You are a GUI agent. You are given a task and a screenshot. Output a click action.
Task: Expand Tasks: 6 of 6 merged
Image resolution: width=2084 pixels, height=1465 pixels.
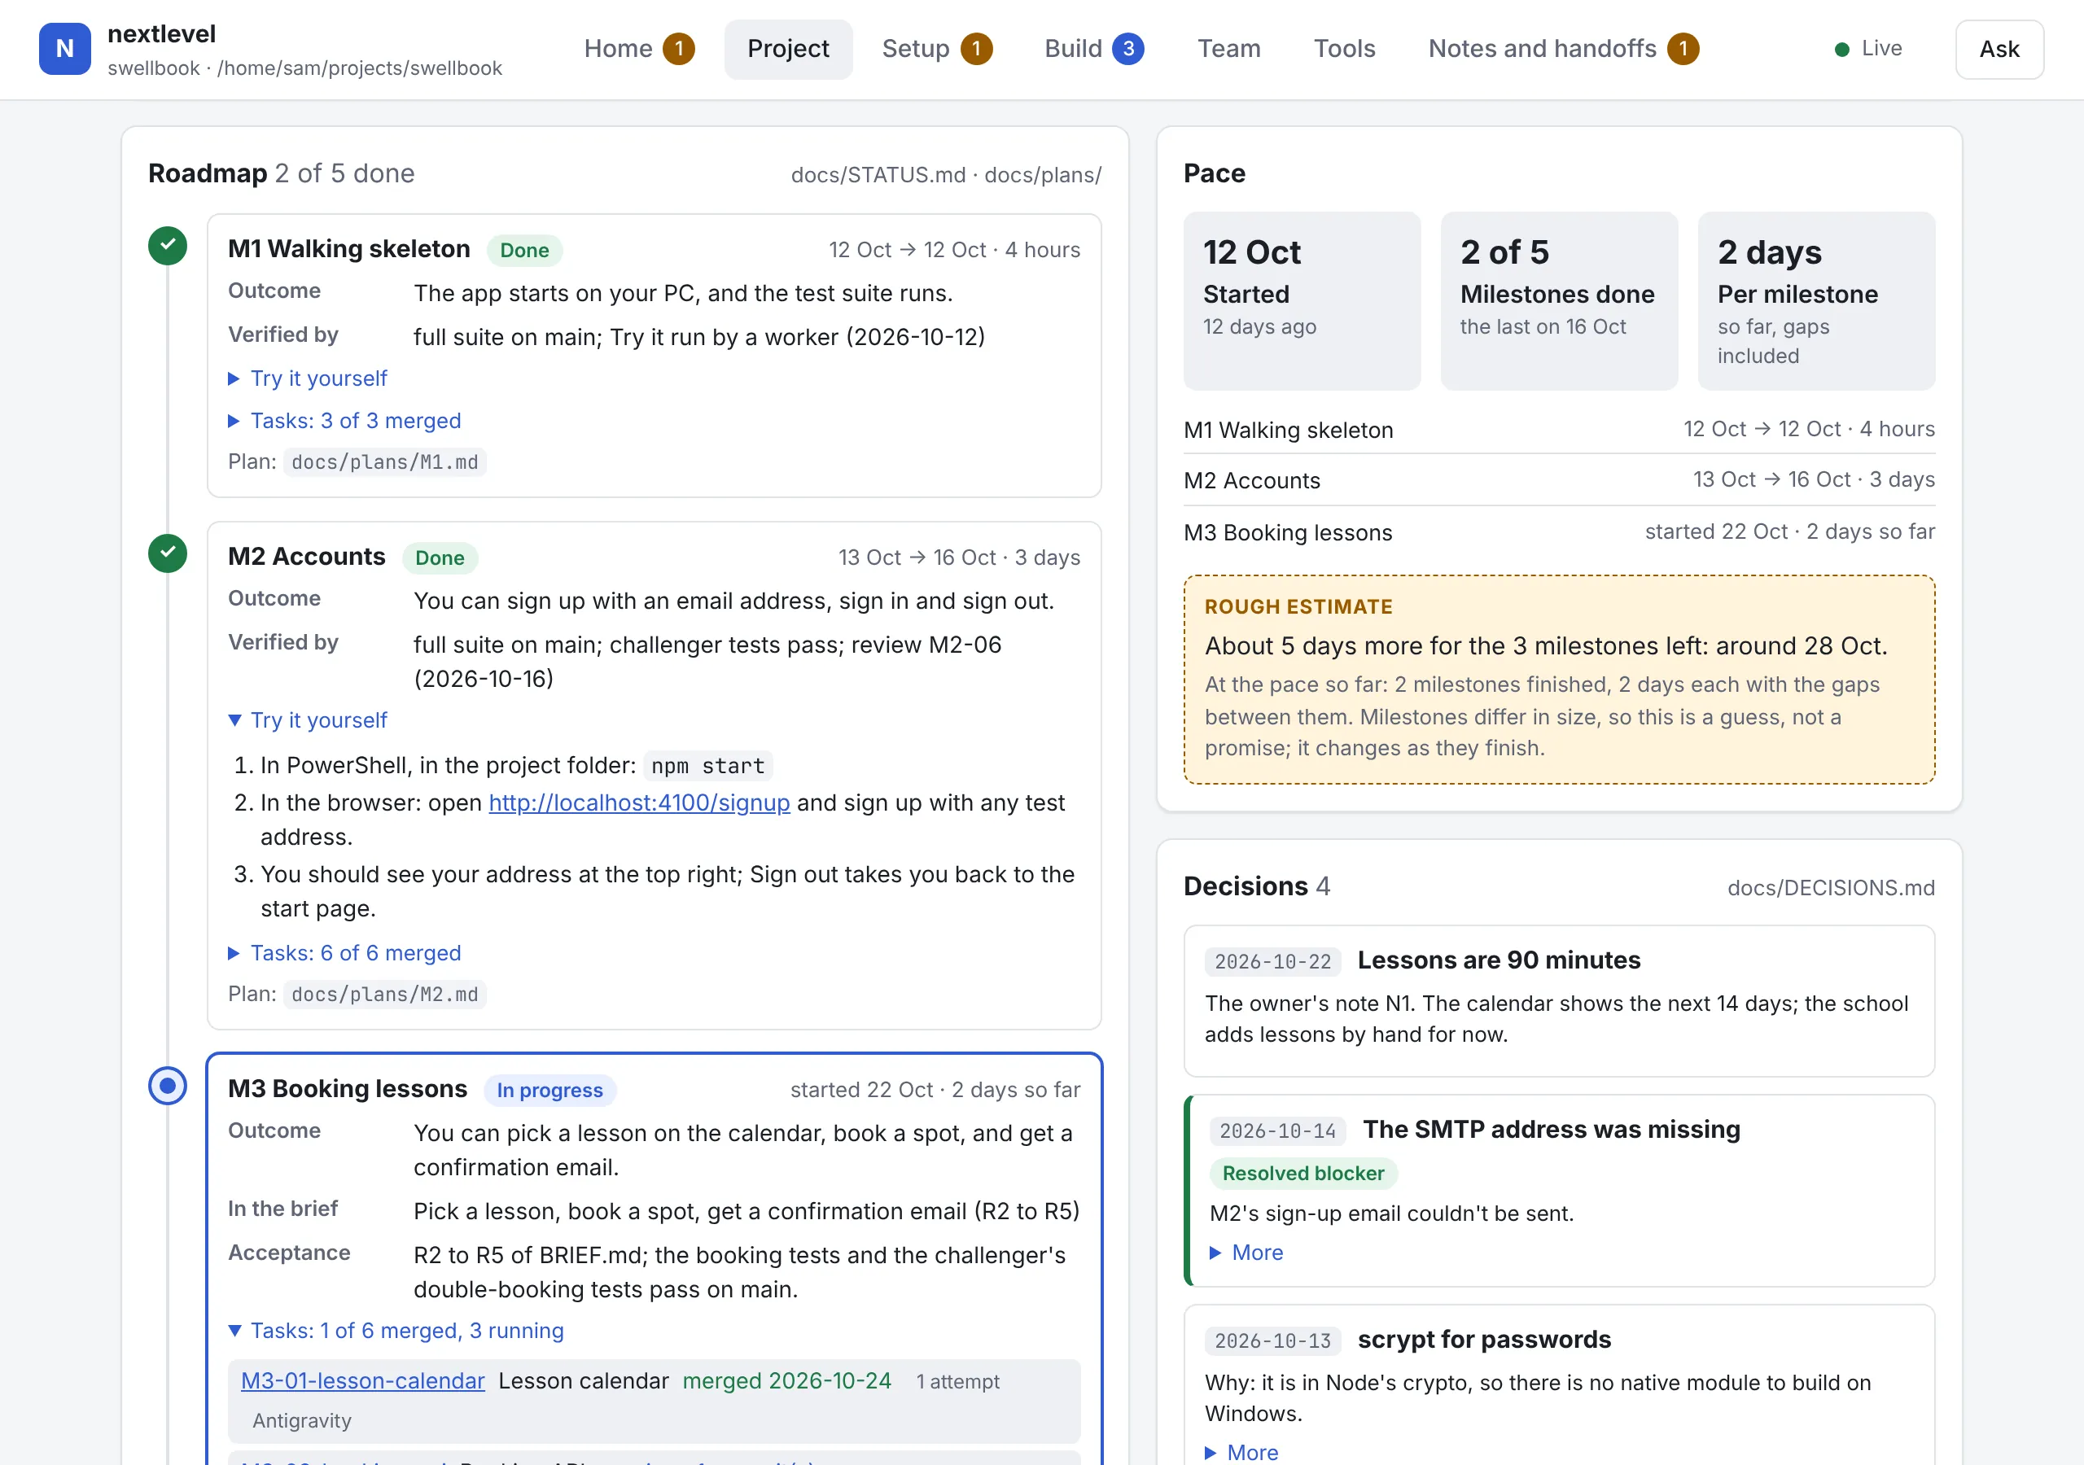point(345,953)
